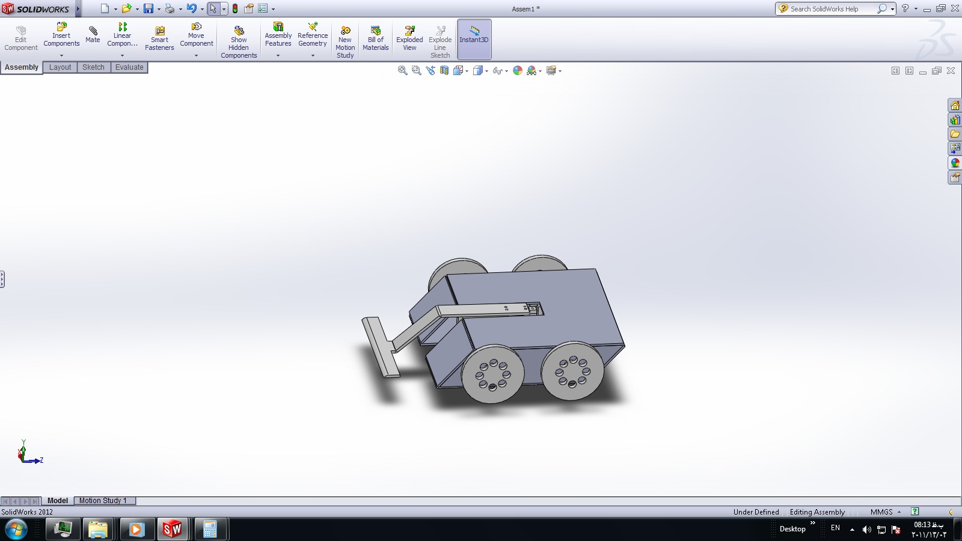Open Bill of Materials

[376, 38]
